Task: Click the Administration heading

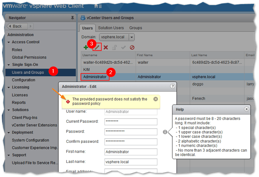Action: (21, 35)
